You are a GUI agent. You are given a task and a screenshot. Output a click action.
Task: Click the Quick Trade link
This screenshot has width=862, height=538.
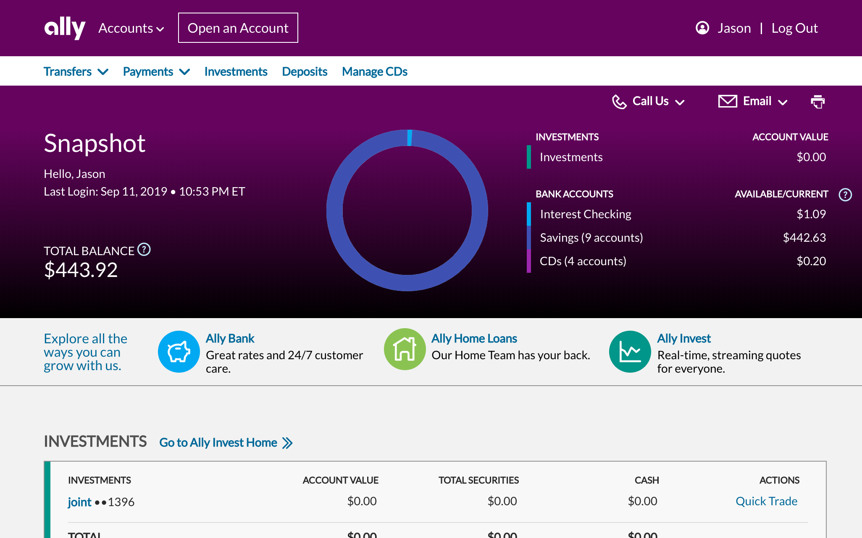[x=766, y=501]
